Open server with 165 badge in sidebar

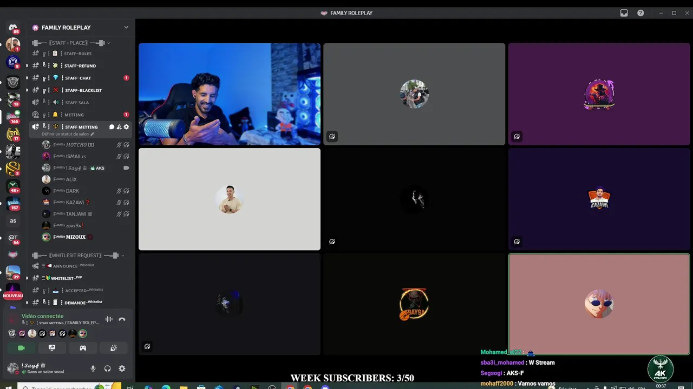[13, 117]
